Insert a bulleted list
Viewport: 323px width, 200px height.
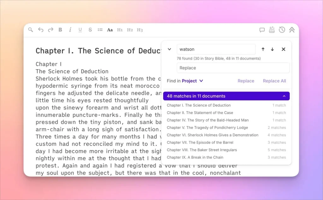100,30
